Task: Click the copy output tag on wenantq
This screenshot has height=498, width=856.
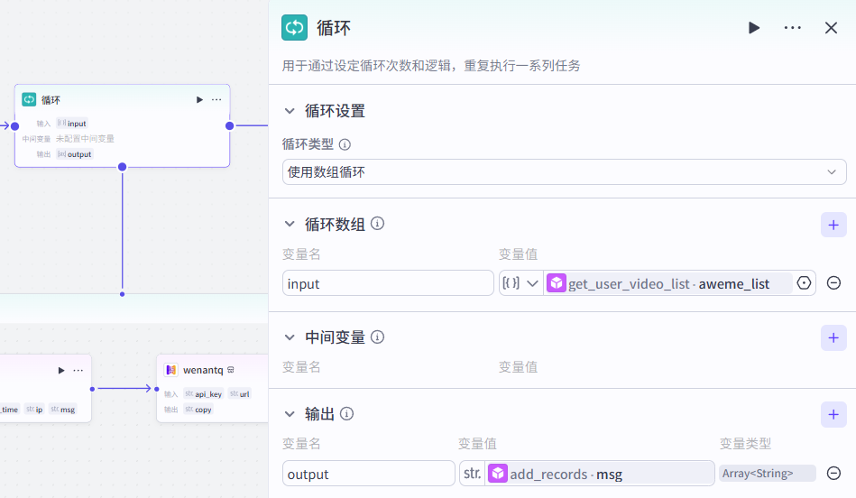Action: [198, 410]
